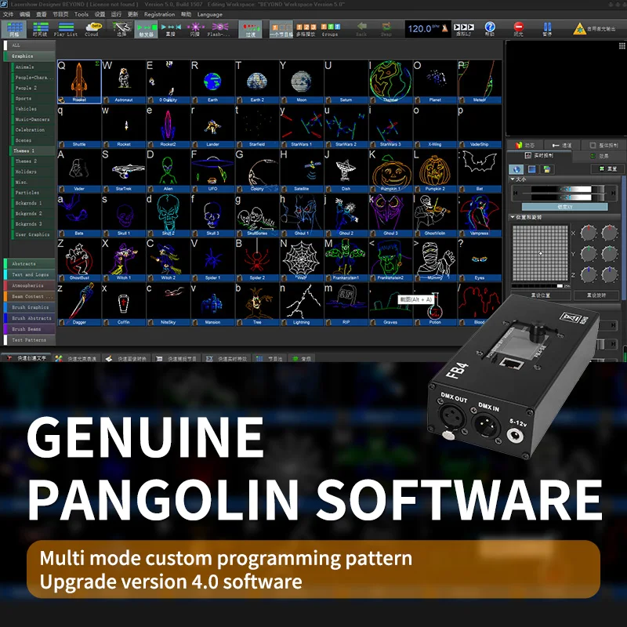Open the Timeline view toolbar icon
627x627 pixels.
[x=40, y=29]
